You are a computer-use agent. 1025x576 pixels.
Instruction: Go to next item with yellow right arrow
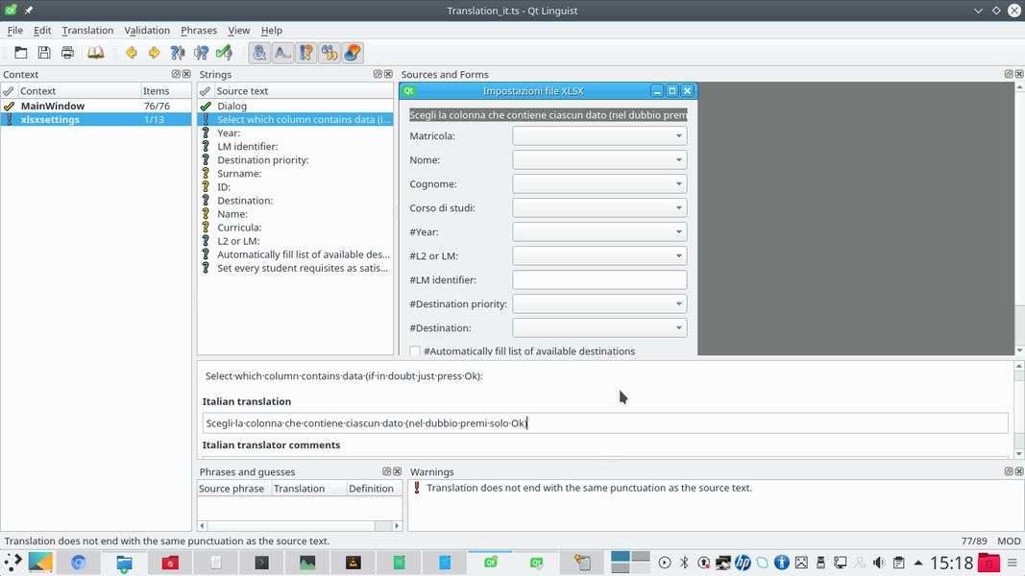(155, 53)
